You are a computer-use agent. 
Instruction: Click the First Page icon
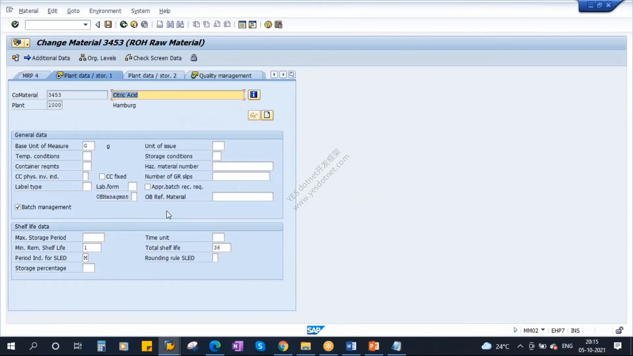tap(196, 24)
